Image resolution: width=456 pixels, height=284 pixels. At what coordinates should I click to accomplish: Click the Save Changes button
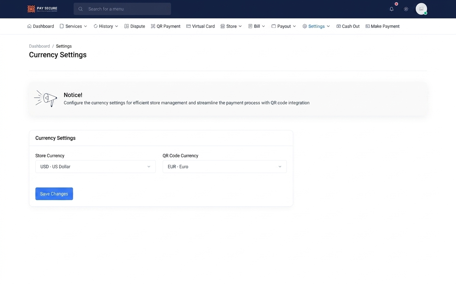click(x=54, y=194)
